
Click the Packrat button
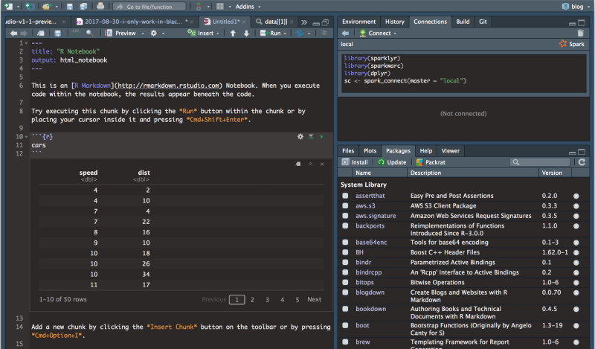431,162
